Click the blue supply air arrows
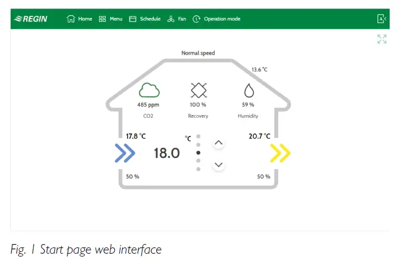 [125, 153]
